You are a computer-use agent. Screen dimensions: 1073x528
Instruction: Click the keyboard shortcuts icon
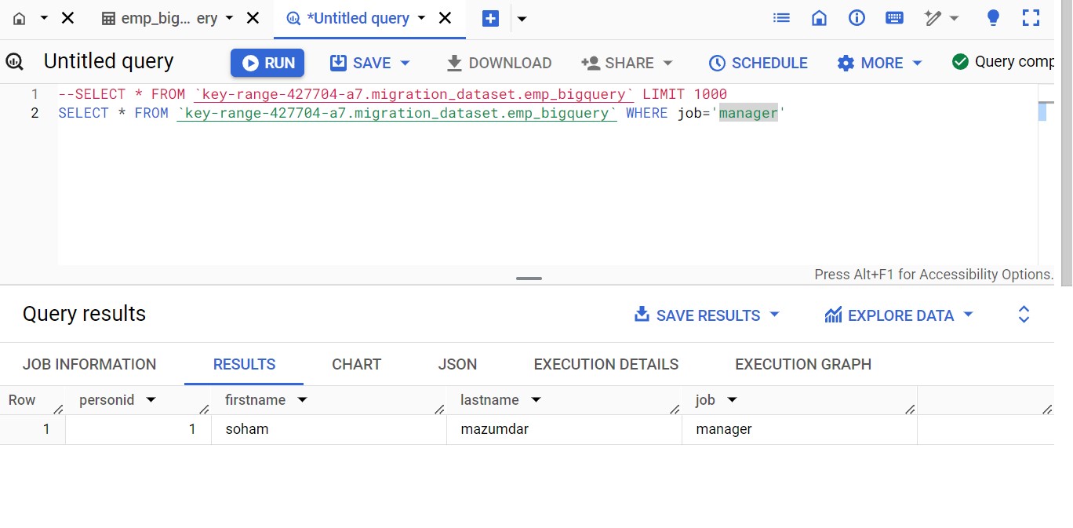click(x=894, y=16)
